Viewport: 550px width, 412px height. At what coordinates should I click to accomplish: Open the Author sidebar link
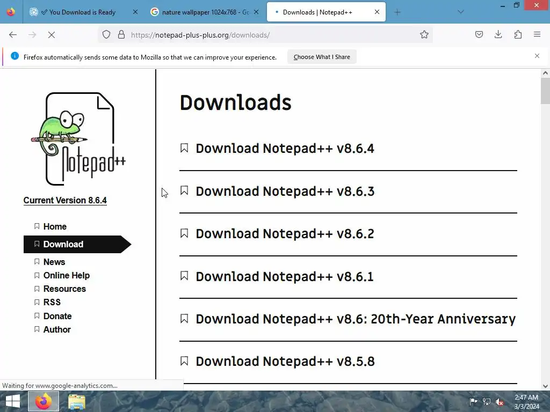point(57,329)
